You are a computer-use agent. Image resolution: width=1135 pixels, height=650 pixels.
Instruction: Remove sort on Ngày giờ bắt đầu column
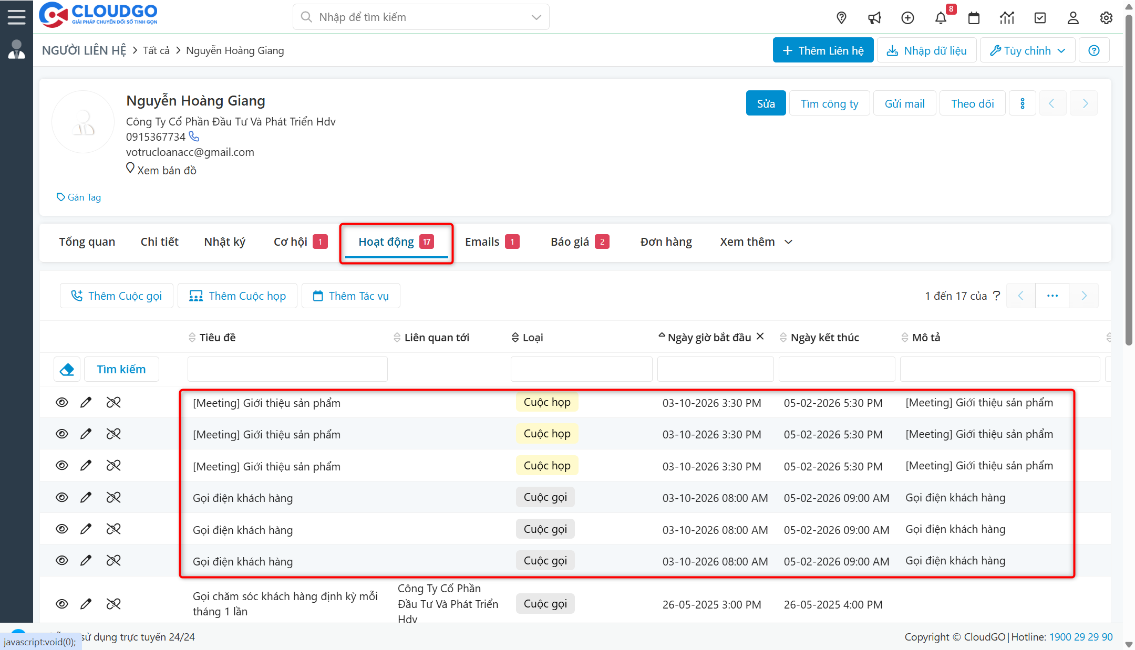point(760,337)
